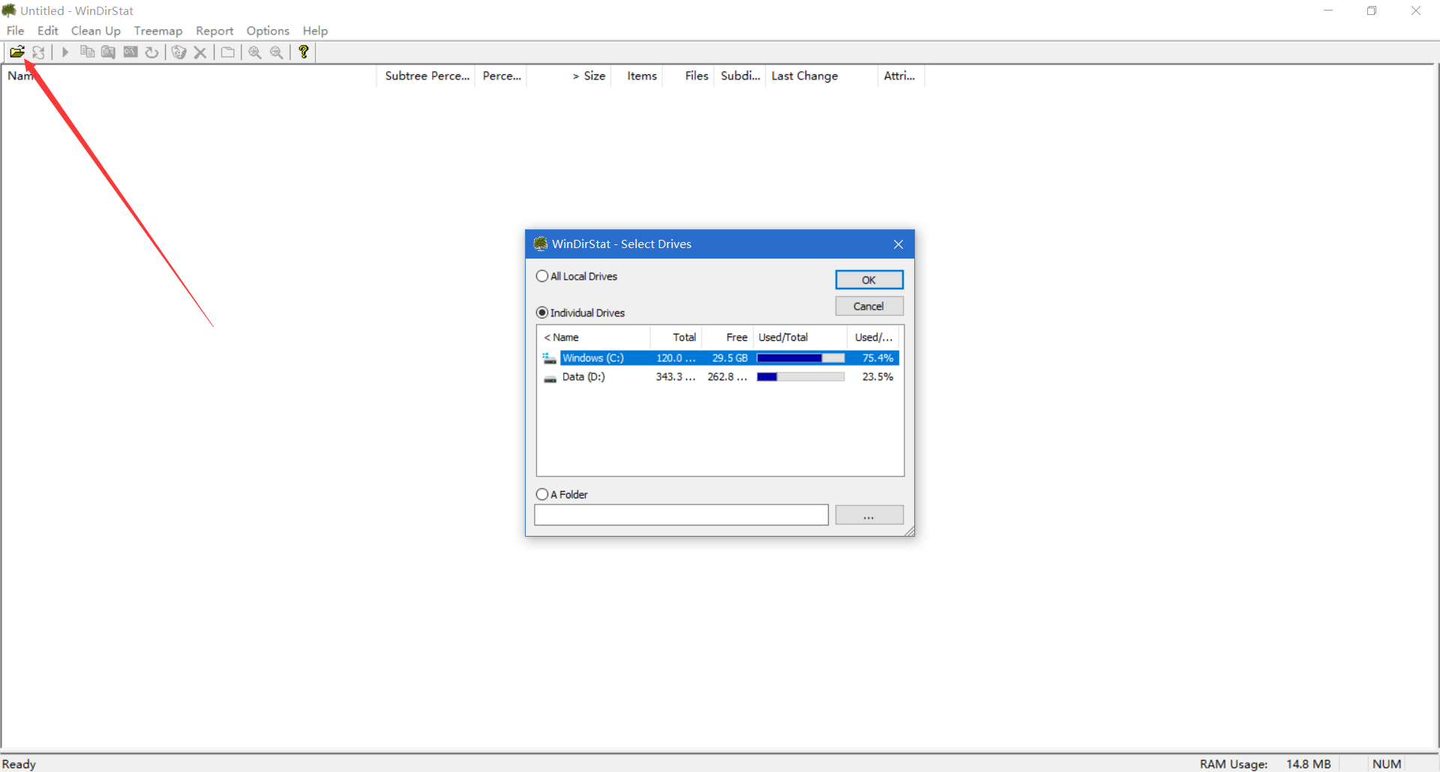
Task: Click the Delete permanently X icon
Action: pyautogui.click(x=200, y=52)
